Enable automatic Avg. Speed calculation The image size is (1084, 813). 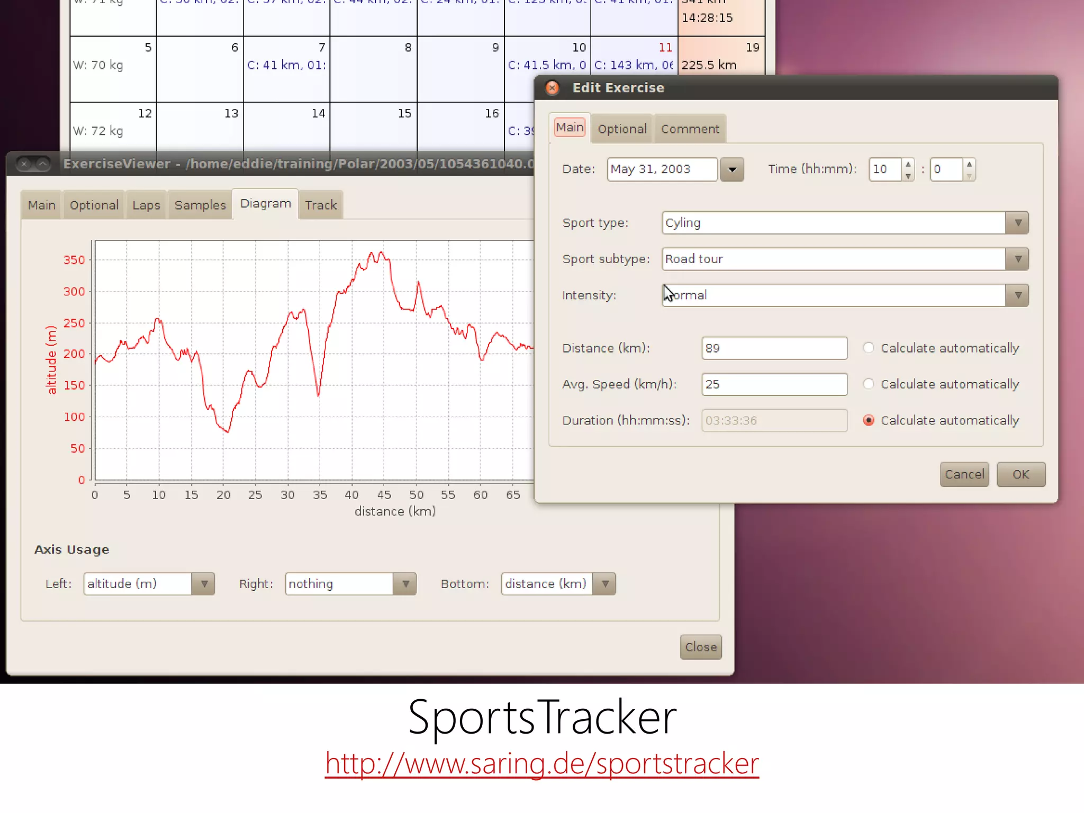(x=869, y=384)
